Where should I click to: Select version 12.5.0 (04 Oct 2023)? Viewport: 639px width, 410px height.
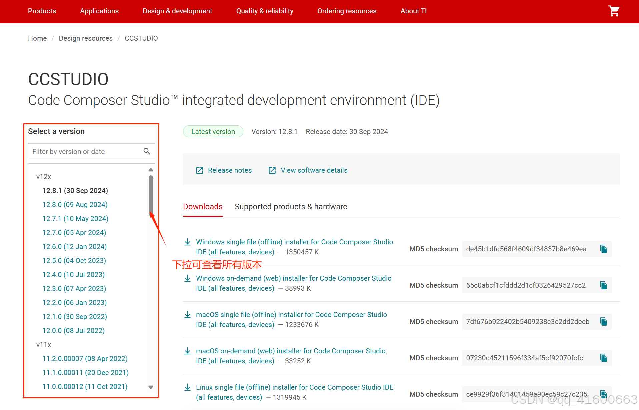click(74, 261)
